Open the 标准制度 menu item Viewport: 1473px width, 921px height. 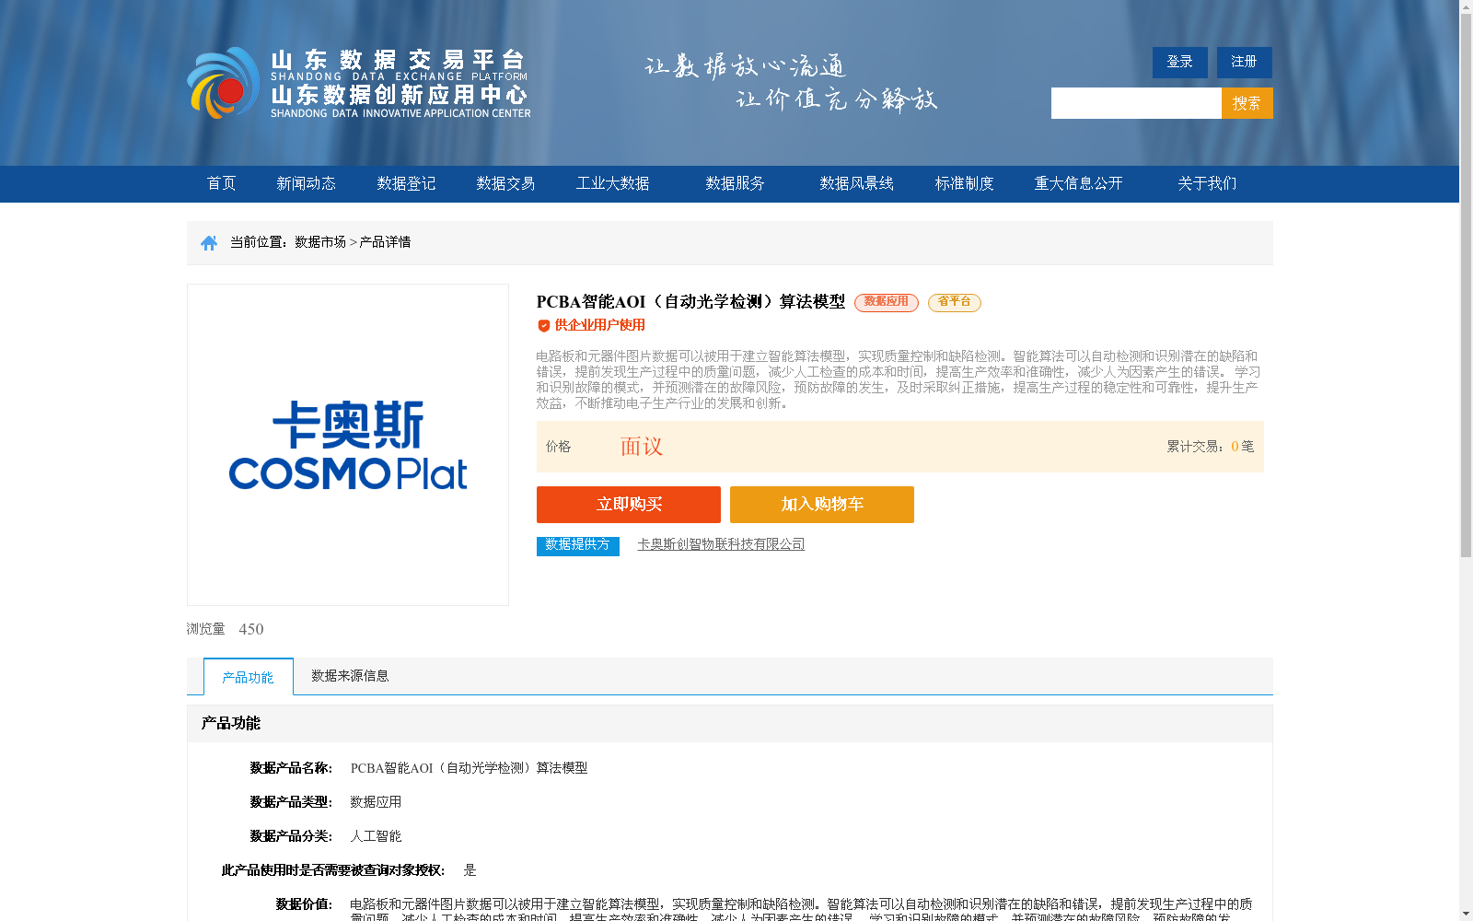[965, 183]
